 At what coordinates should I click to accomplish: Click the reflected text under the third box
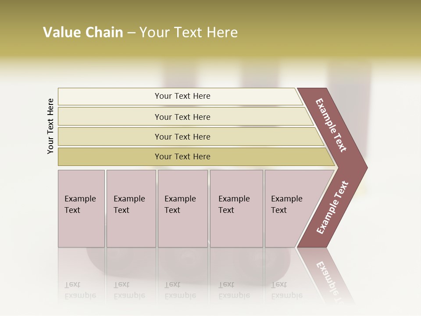point(180,290)
